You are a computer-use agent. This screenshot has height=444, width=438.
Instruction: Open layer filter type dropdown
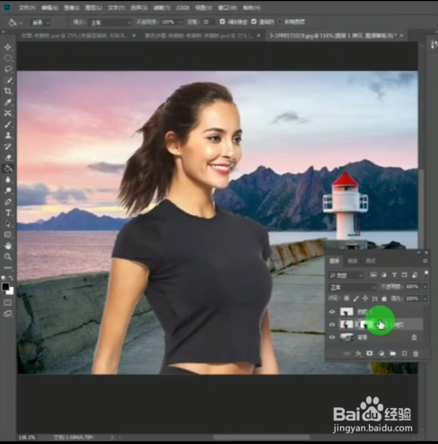(346, 275)
